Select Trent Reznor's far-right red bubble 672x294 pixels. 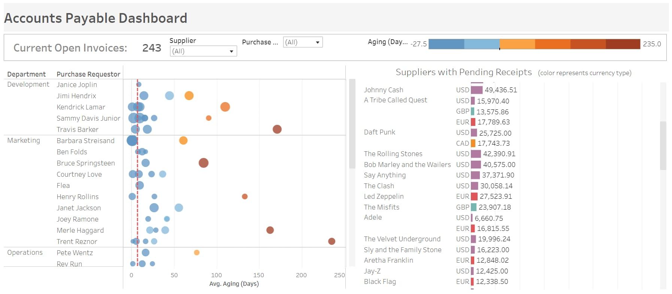point(332,241)
